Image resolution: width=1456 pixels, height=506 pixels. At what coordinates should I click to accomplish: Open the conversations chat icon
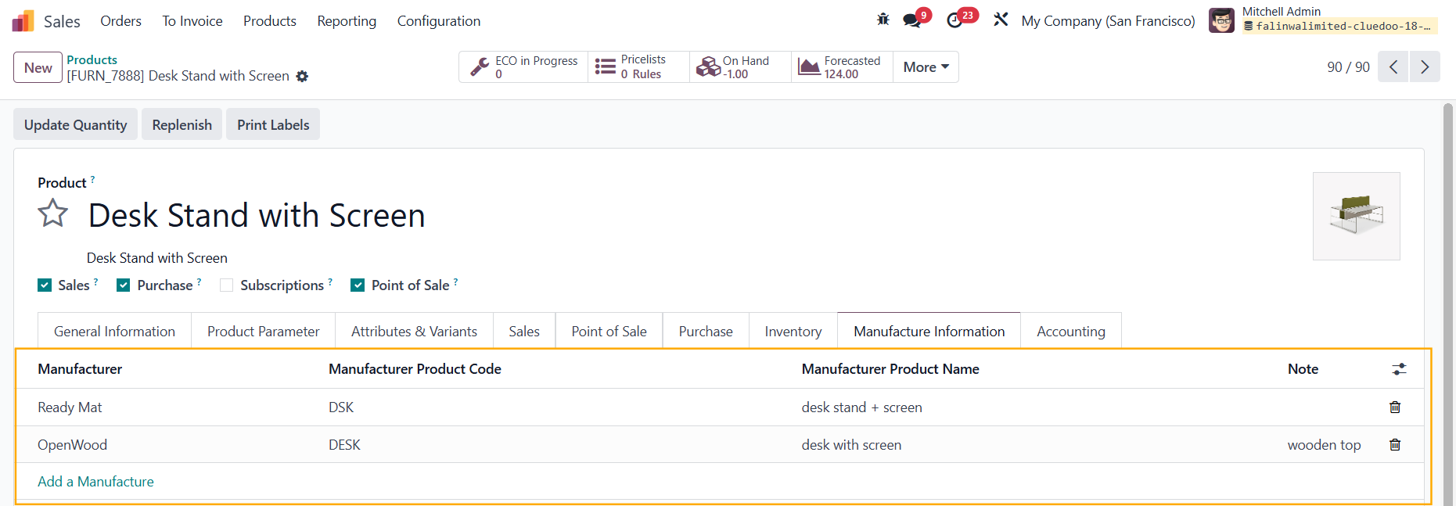click(x=912, y=20)
